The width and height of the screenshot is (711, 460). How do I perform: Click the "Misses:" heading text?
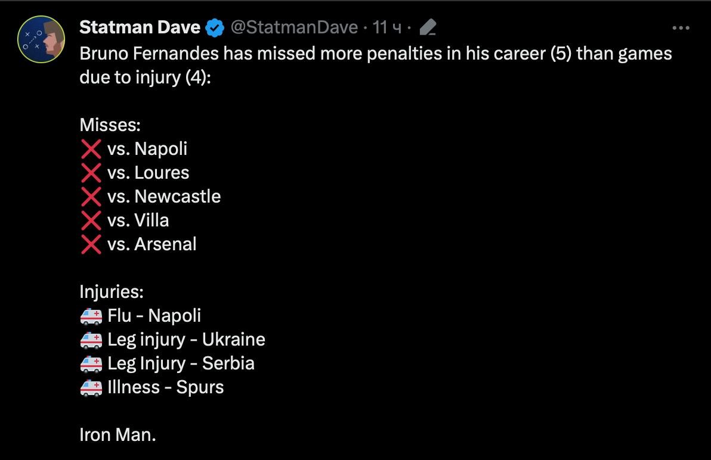pyautogui.click(x=110, y=125)
